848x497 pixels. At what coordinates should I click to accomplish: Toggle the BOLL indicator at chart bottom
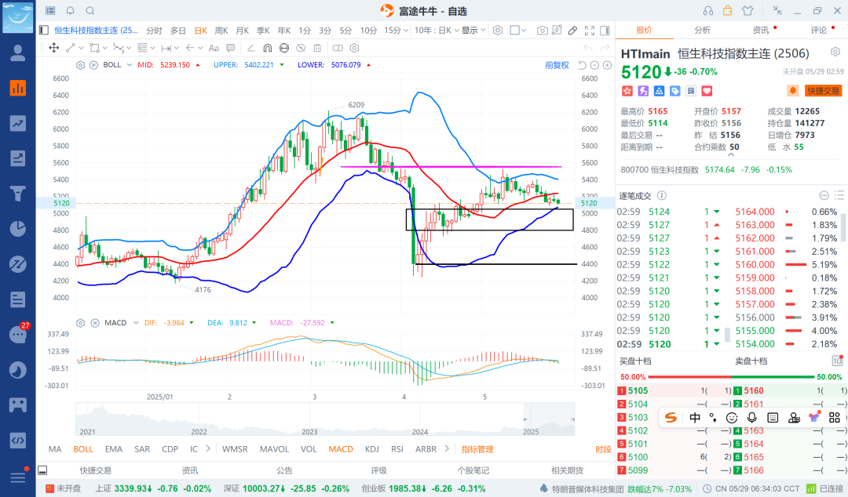click(x=83, y=449)
